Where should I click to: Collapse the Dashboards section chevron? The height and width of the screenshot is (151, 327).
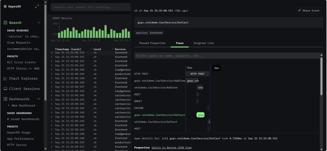(x=39, y=99)
